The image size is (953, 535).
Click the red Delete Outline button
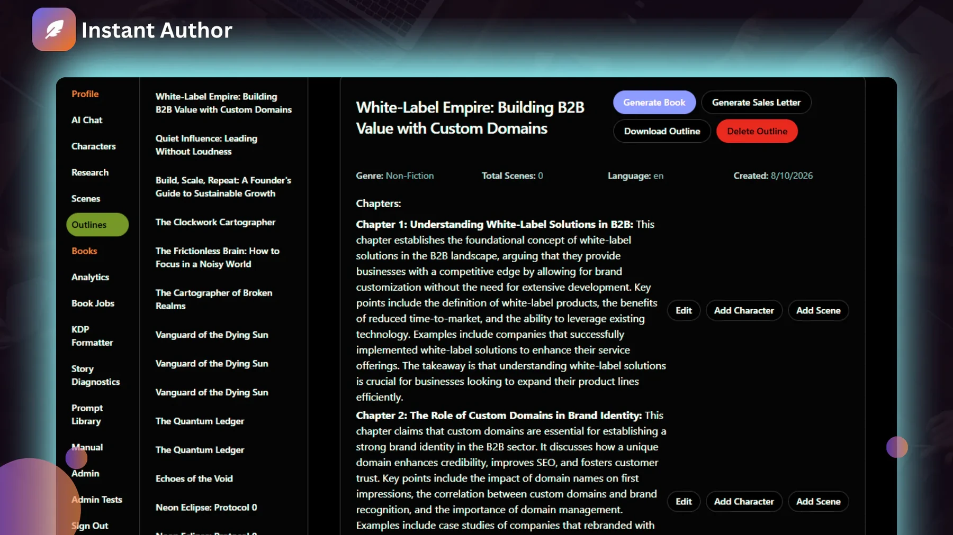click(757, 131)
